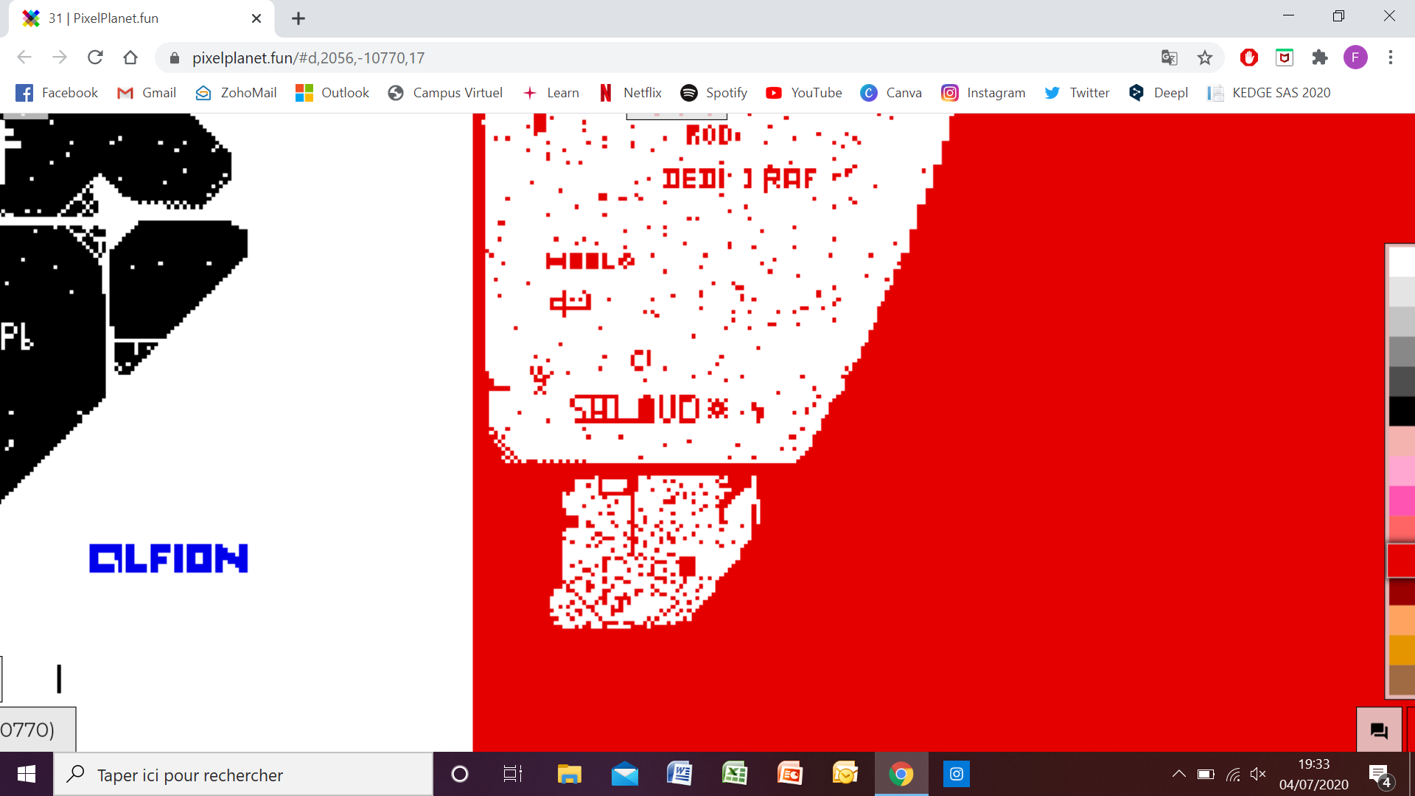This screenshot has height=796, width=1415.
Task: Open a new browser tab
Action: coord(298,18)
